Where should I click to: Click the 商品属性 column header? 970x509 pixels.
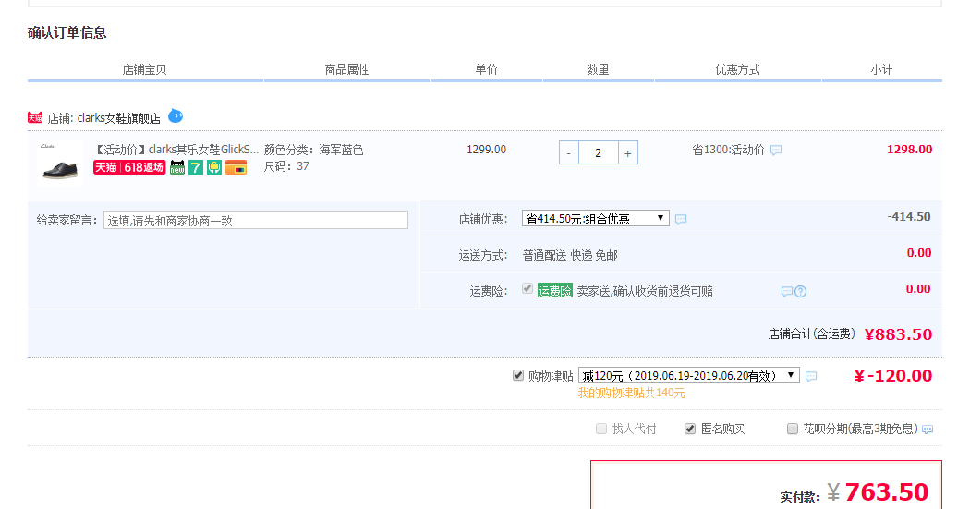pyautogui.click(x=346, y=70)
